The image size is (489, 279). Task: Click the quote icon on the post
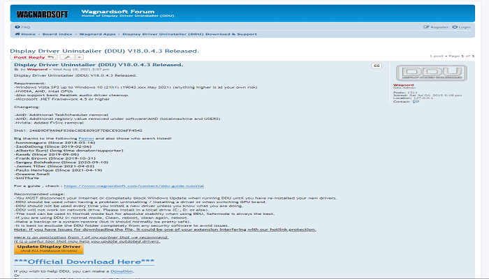[x=377, y=66]
